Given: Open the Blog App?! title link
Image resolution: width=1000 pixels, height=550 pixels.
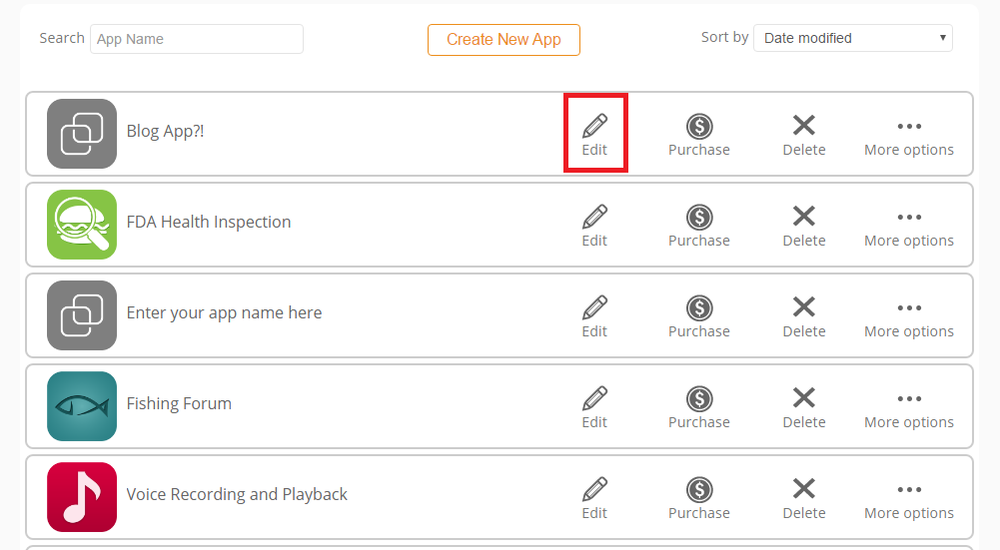Looking at the screenshot, I should [165, 132].
